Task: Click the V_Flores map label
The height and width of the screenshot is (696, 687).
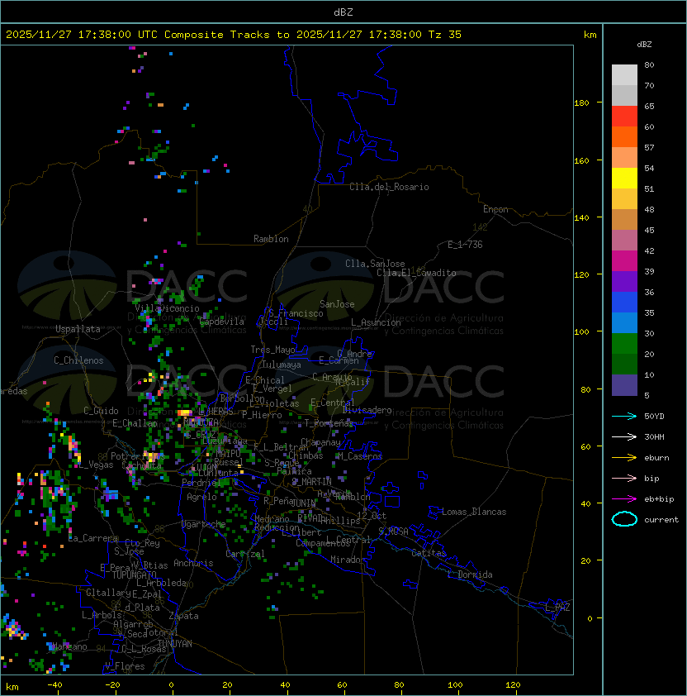Action: tap(125, 666)
